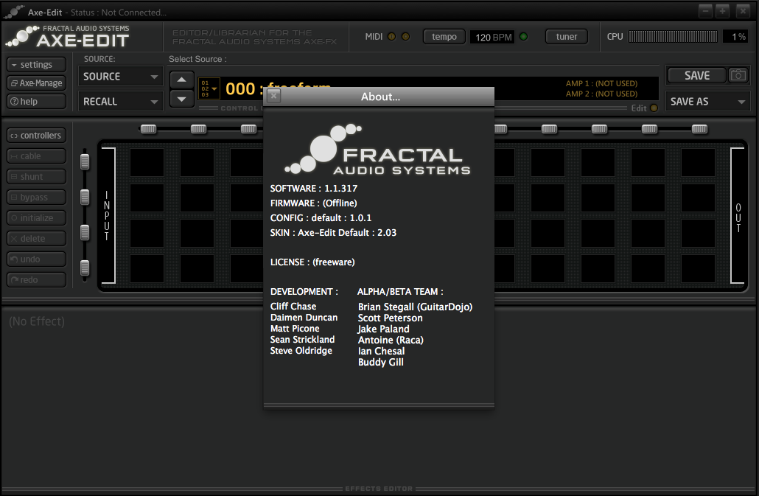Edit the 120 BPM tempo field

493,37
